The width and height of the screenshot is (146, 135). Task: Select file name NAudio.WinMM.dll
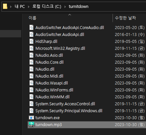(52, 97)
